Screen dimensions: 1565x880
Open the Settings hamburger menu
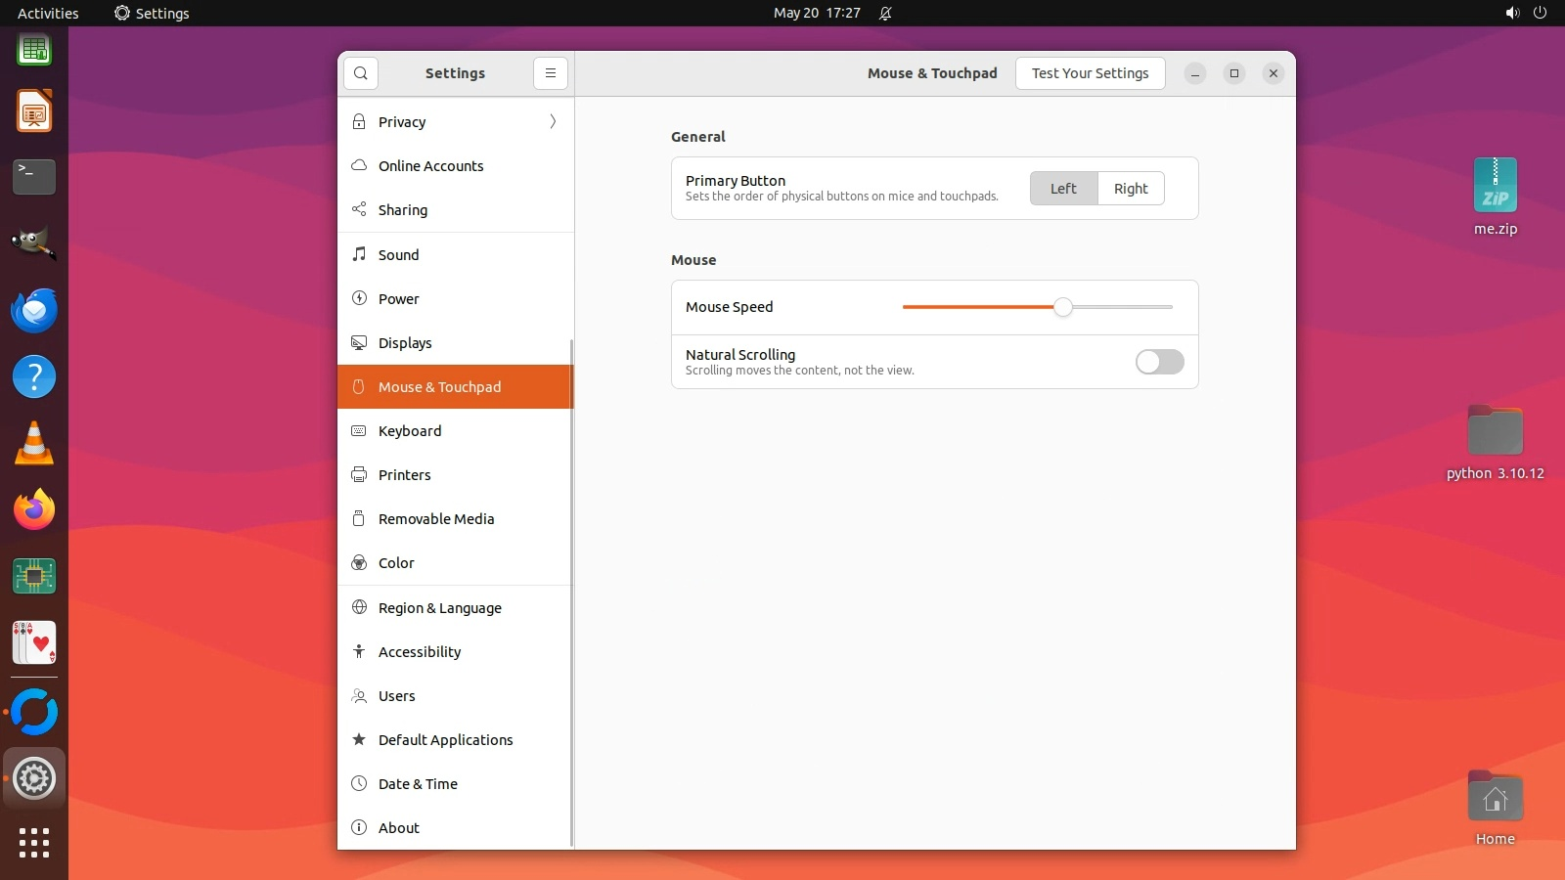[x=551, y=73]
